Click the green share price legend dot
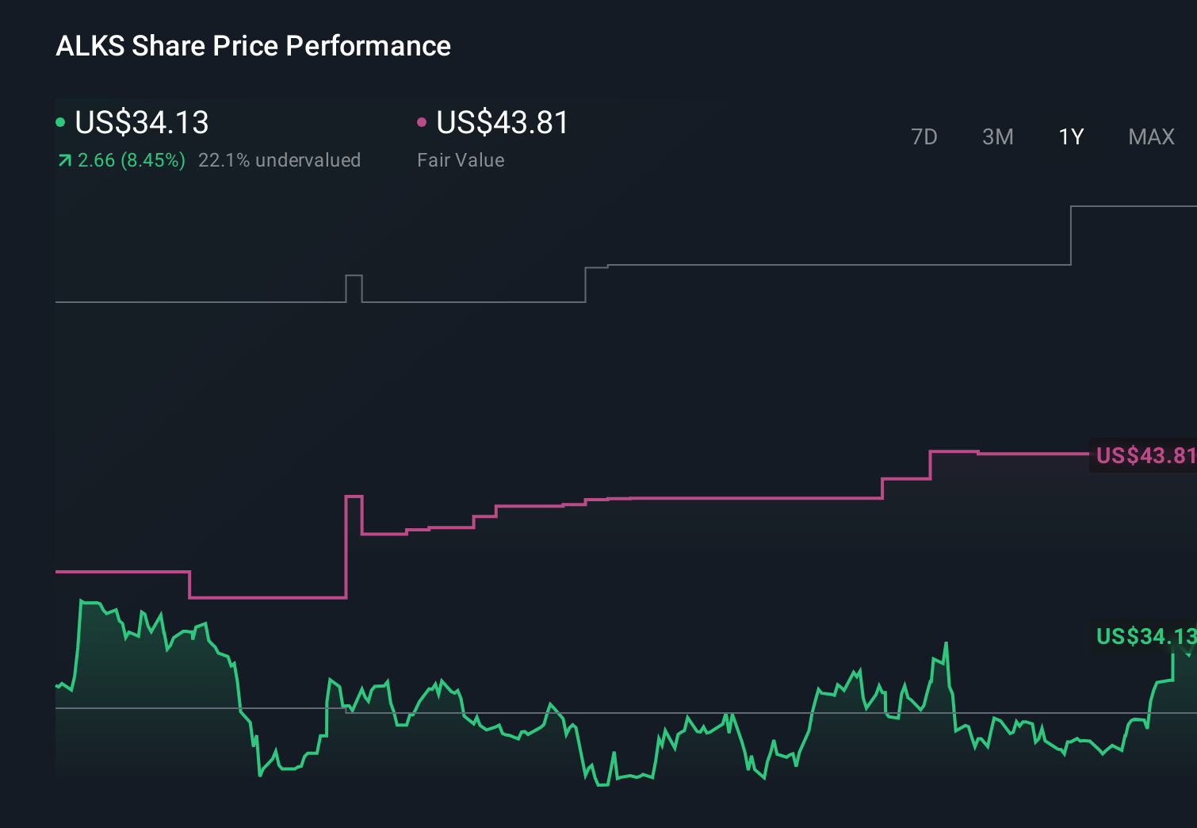 click(60, 121)
